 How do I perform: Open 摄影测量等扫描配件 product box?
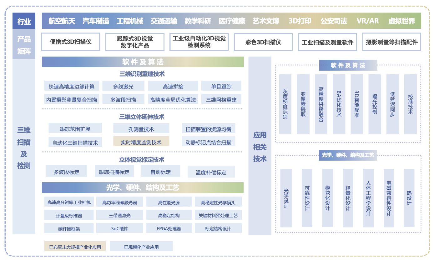391,42
